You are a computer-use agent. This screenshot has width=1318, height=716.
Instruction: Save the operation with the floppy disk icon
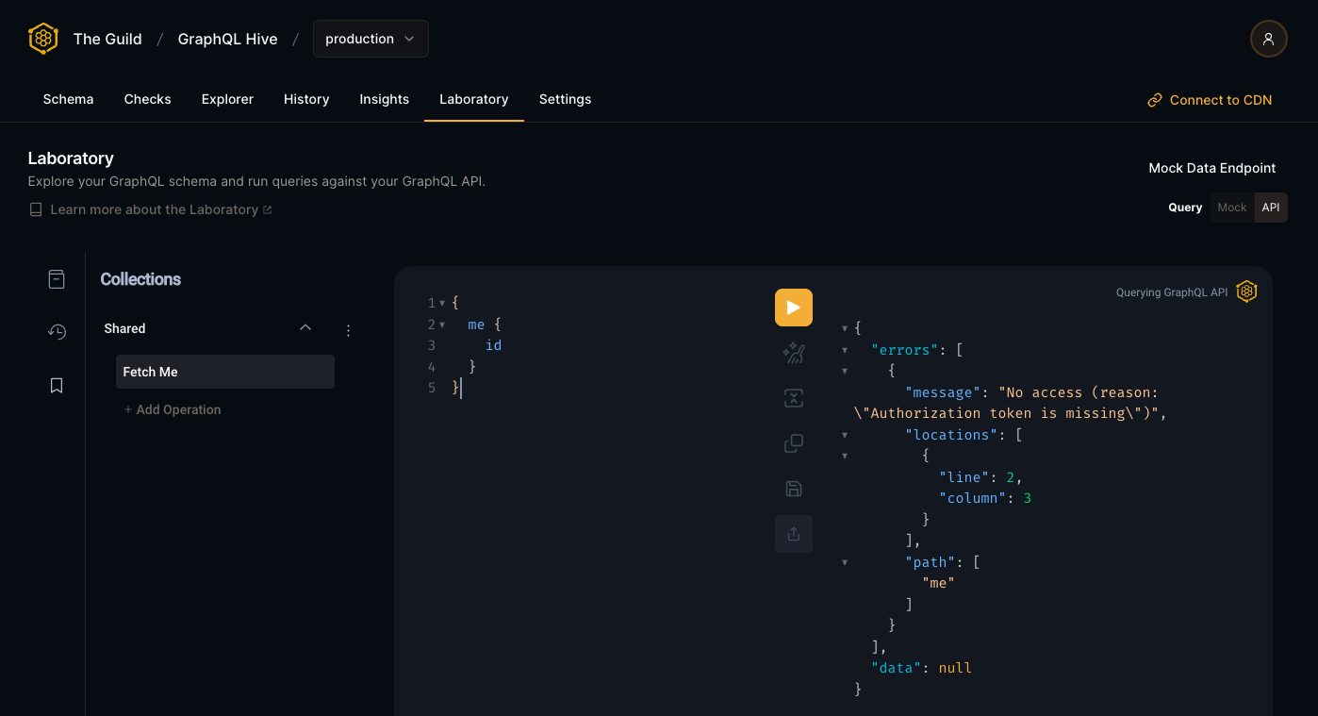[793, 489]
